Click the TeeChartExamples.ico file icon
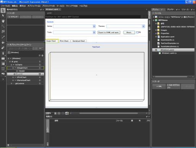Screen dimensions: 196x148 coord(158,43)
